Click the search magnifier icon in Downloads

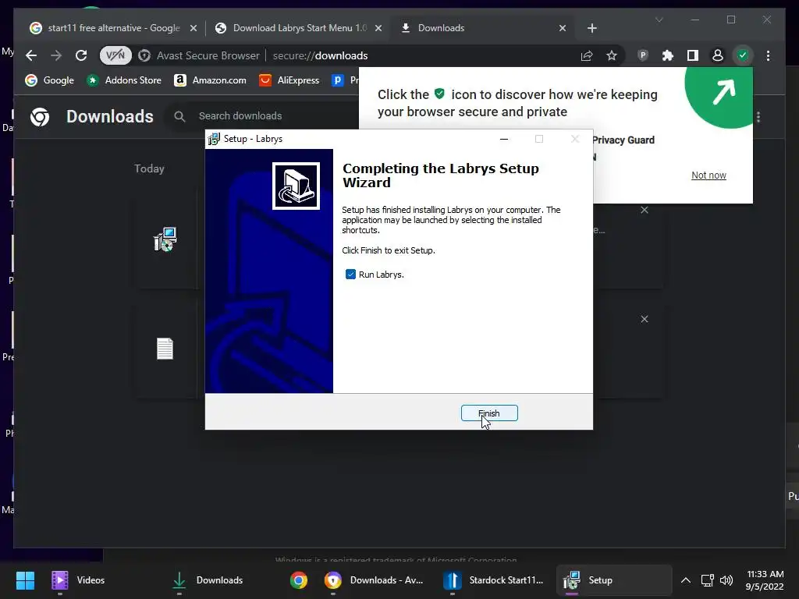pos(179,117)
